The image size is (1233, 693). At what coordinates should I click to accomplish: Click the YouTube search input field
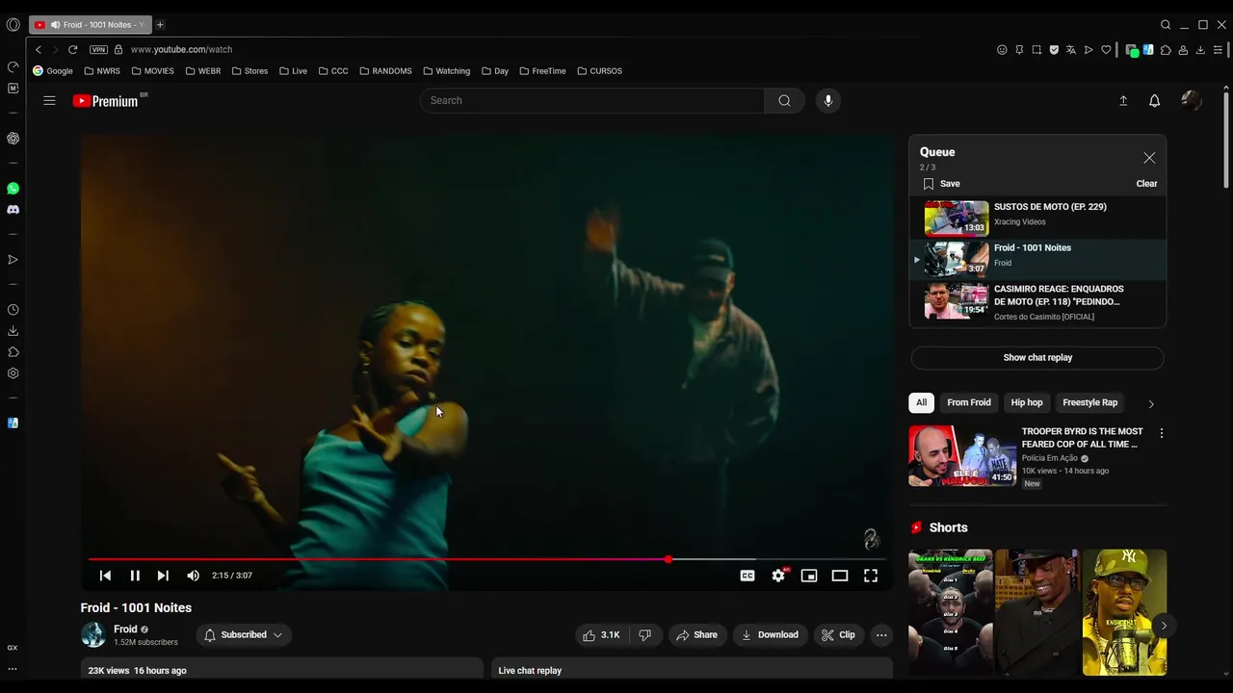(x=592, y=100)
